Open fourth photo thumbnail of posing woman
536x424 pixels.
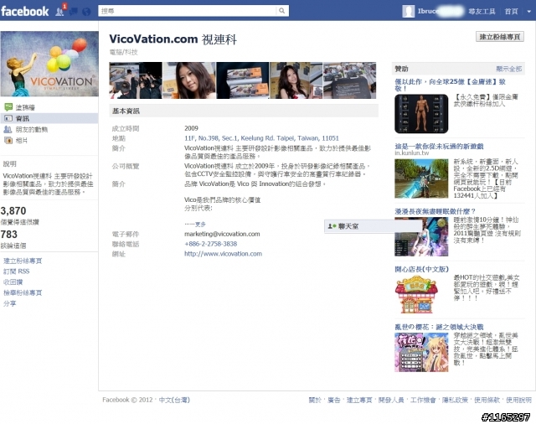click(x=296, y=80)
